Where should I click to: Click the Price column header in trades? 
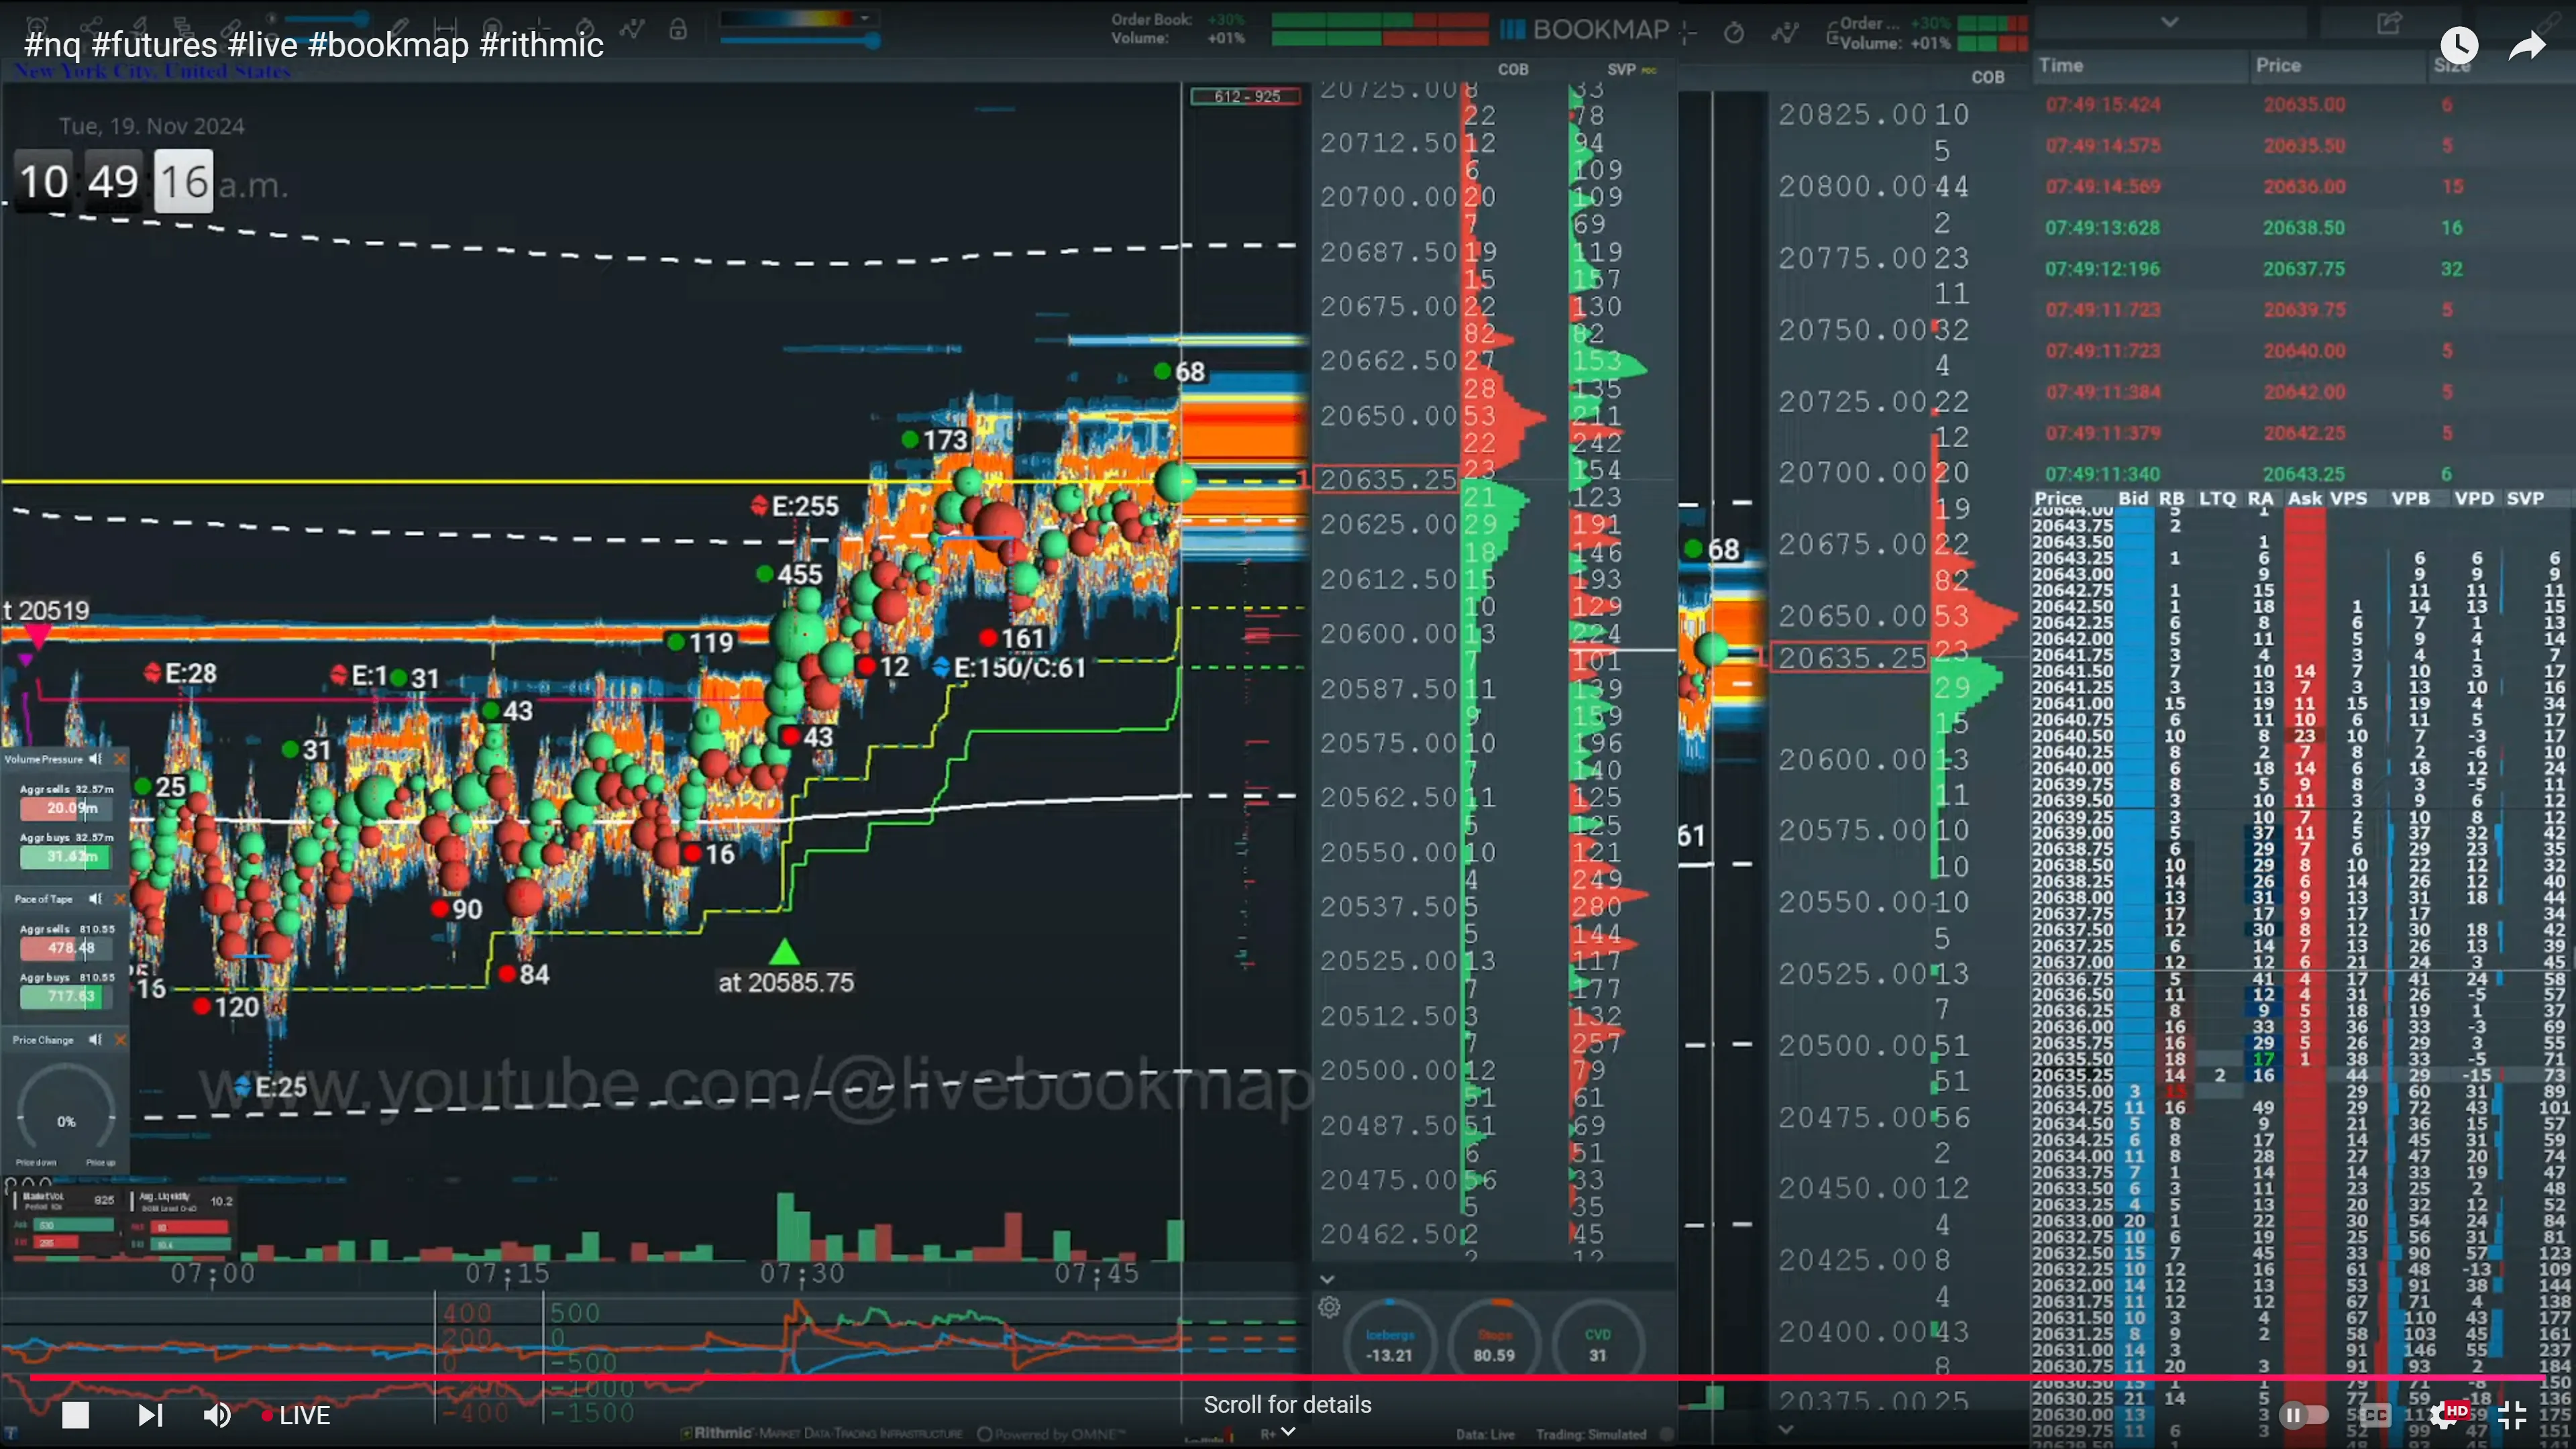pyautogui.click(x=2278, y=65)
